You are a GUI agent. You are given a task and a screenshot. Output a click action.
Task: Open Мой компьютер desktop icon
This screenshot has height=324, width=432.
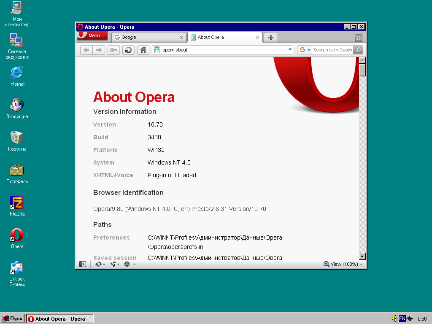[x=17, y=14]
